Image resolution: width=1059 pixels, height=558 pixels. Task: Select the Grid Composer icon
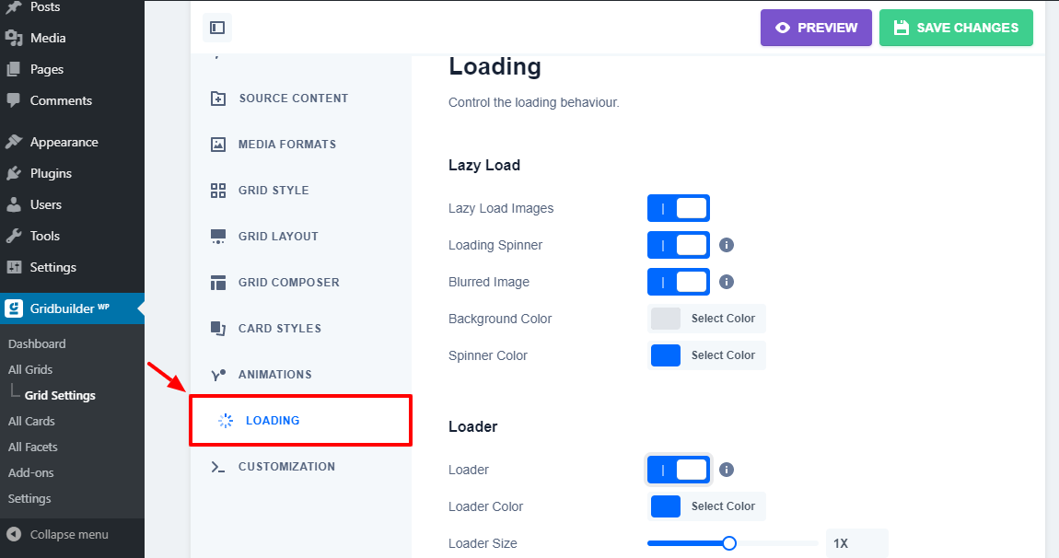(218, 282)
